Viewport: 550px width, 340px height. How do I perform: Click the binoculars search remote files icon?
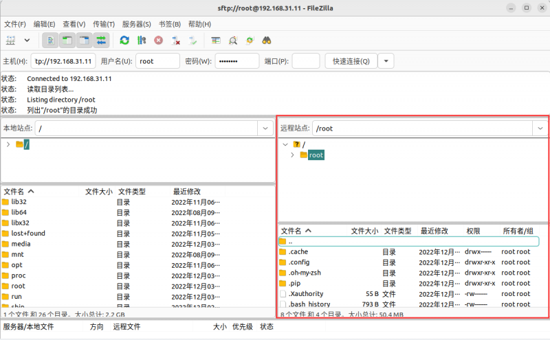tap(267, 41)
